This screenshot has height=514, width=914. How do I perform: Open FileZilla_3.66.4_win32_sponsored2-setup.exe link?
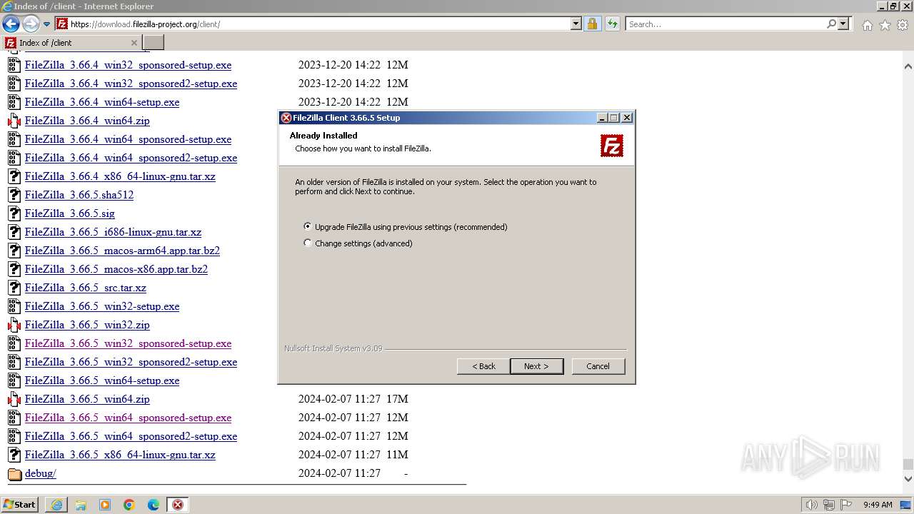(x=131, y=84)
